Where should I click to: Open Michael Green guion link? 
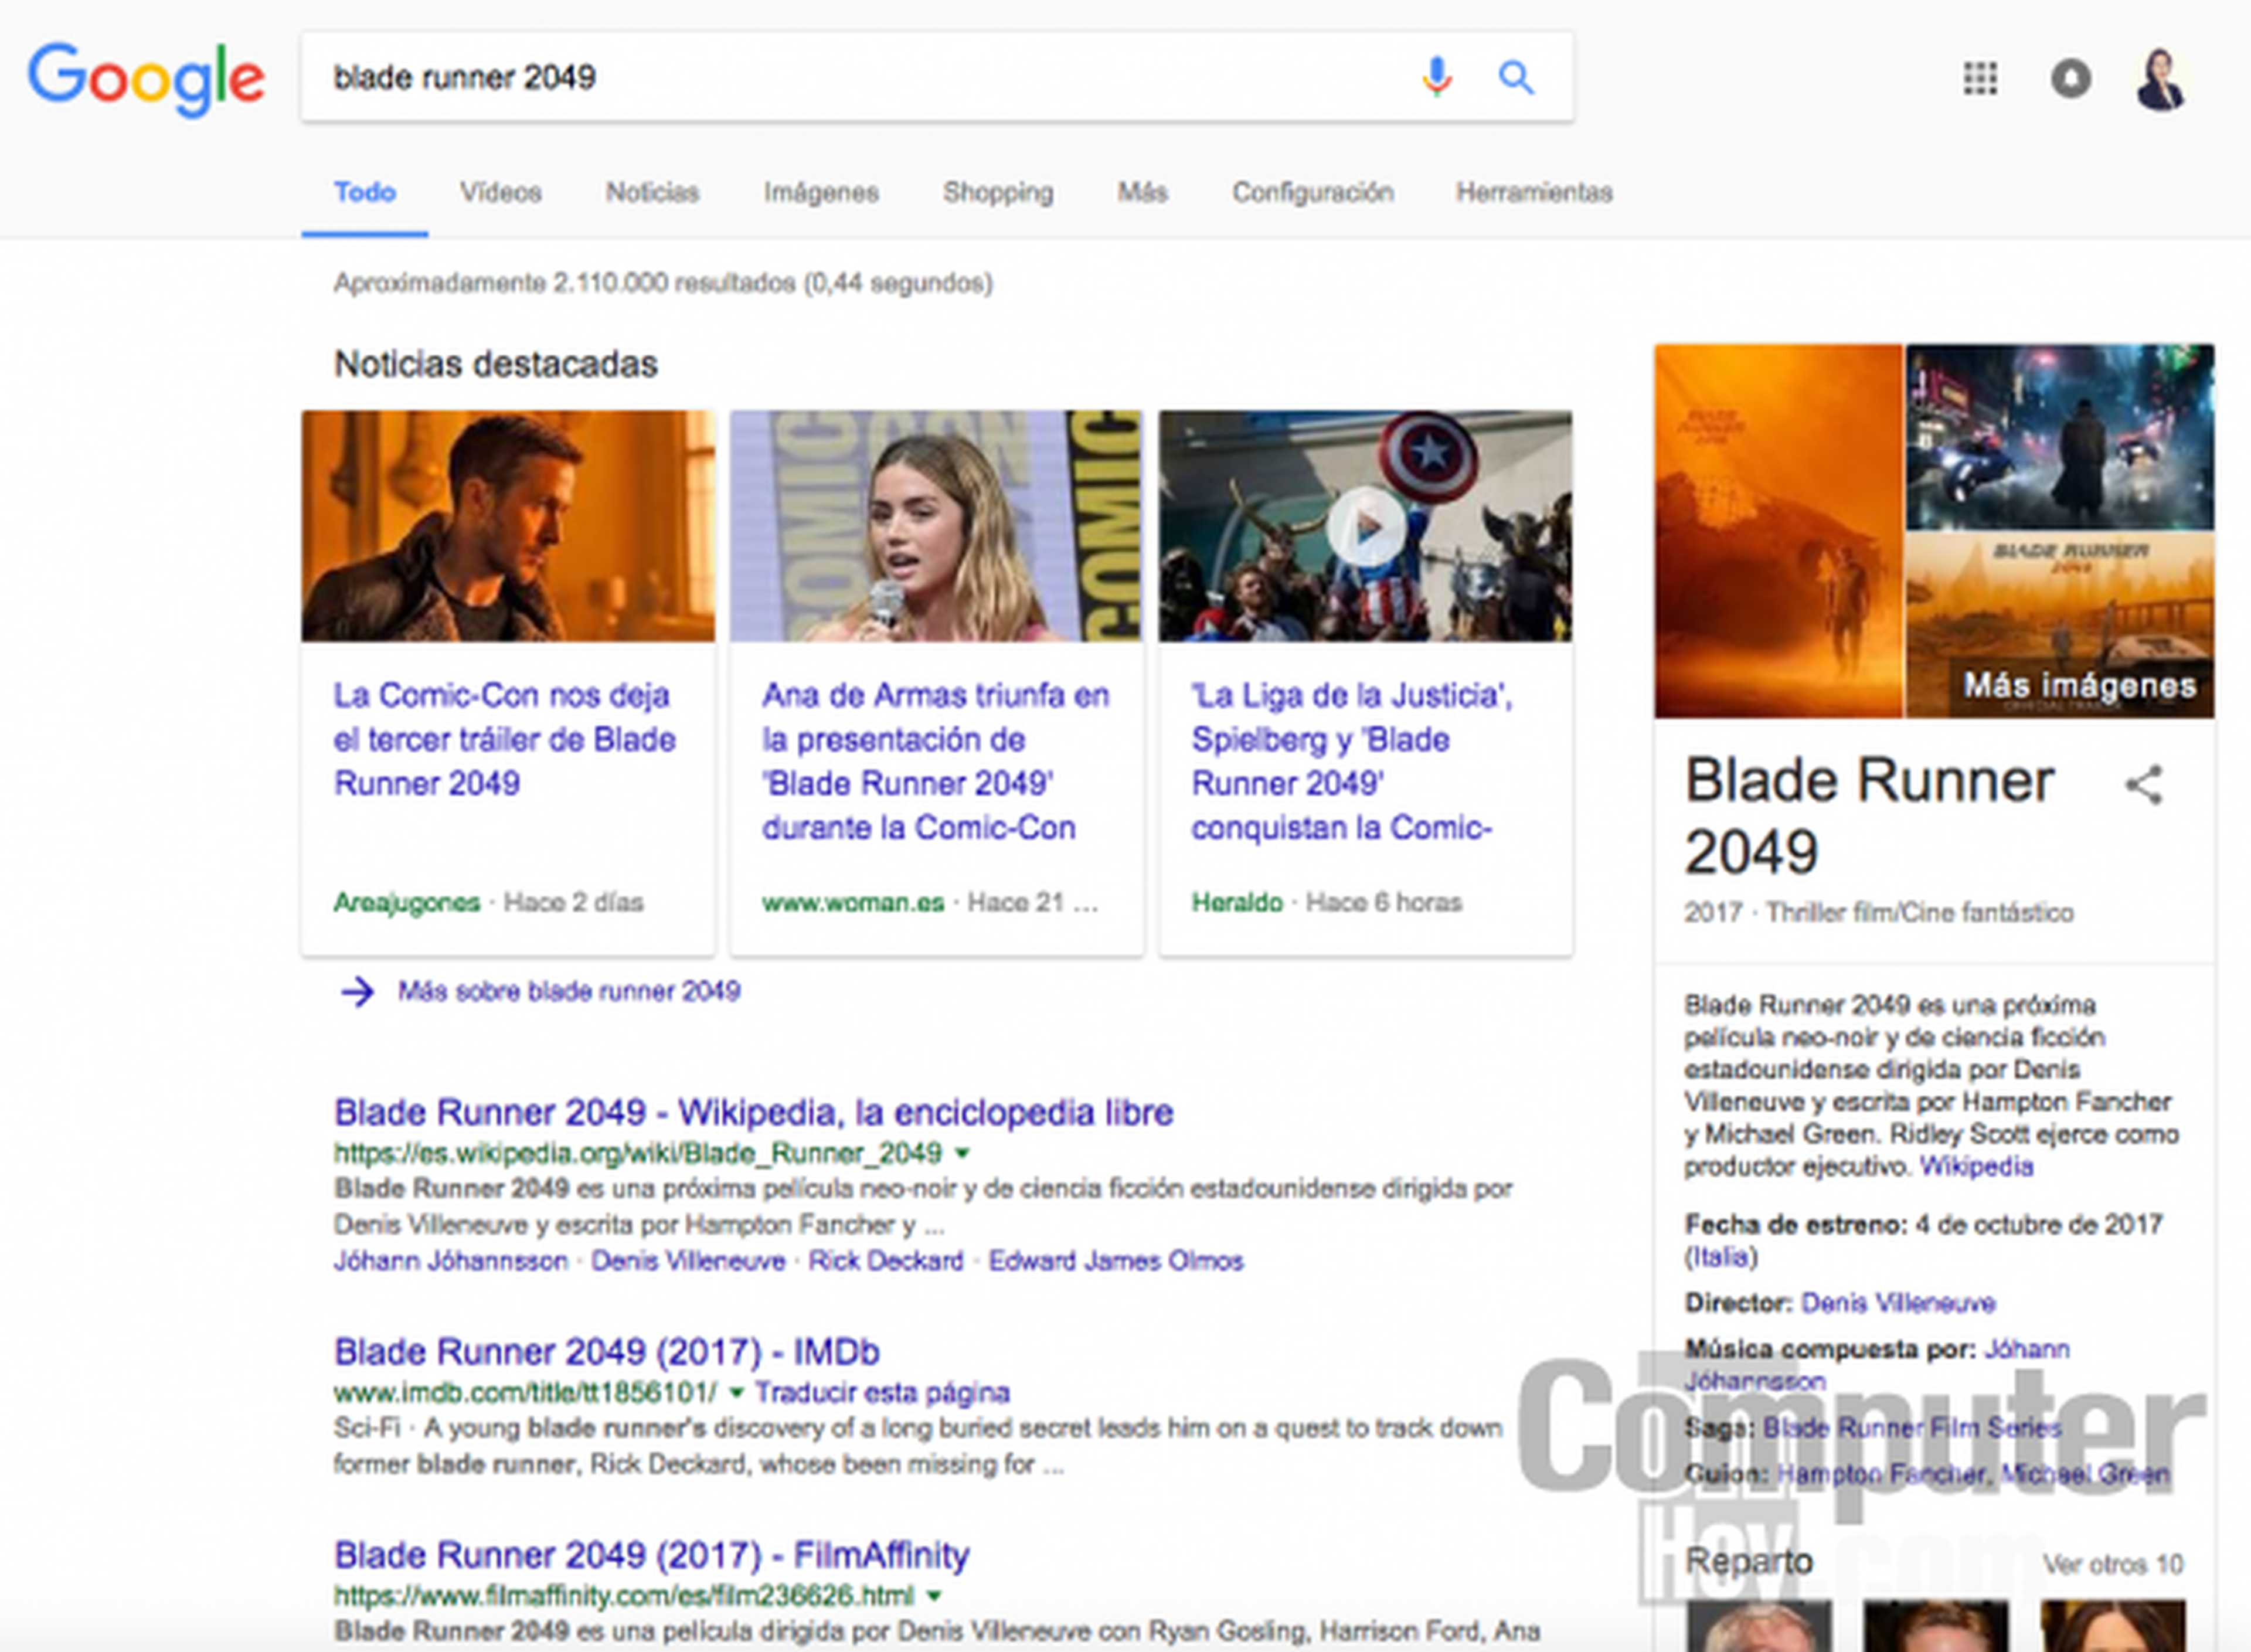[2086, 1474]
